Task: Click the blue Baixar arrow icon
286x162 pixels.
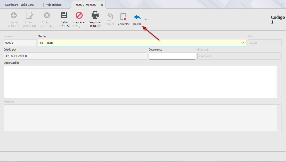Action: [x=137, y=17]
